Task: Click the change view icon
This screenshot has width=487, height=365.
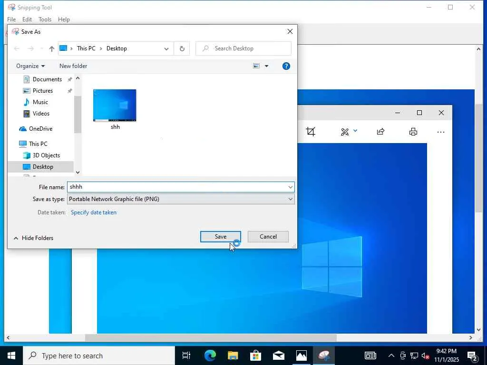Action: (x=256, y=66)
